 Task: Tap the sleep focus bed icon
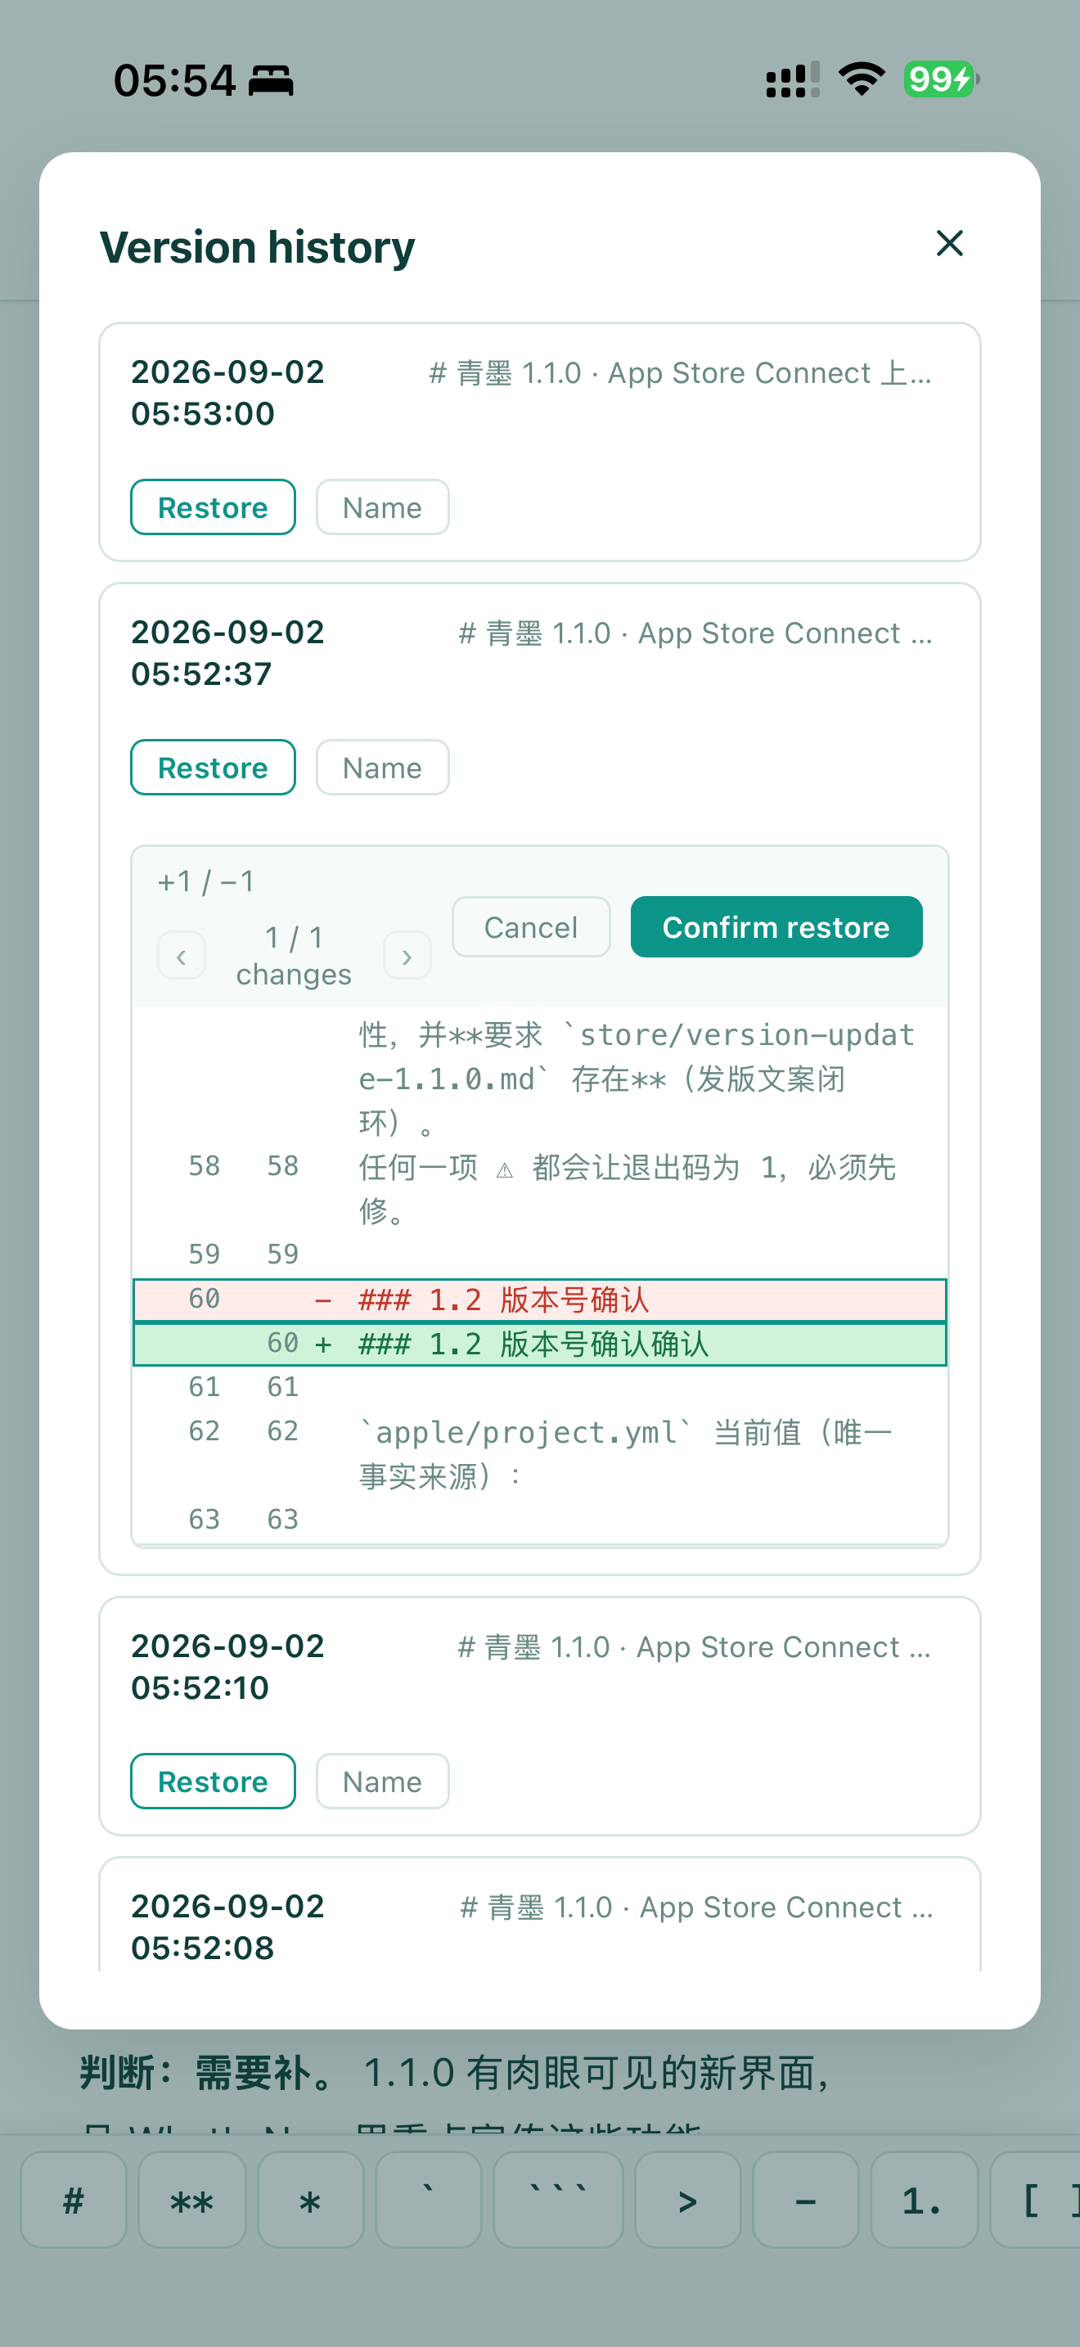coord(272,80)
